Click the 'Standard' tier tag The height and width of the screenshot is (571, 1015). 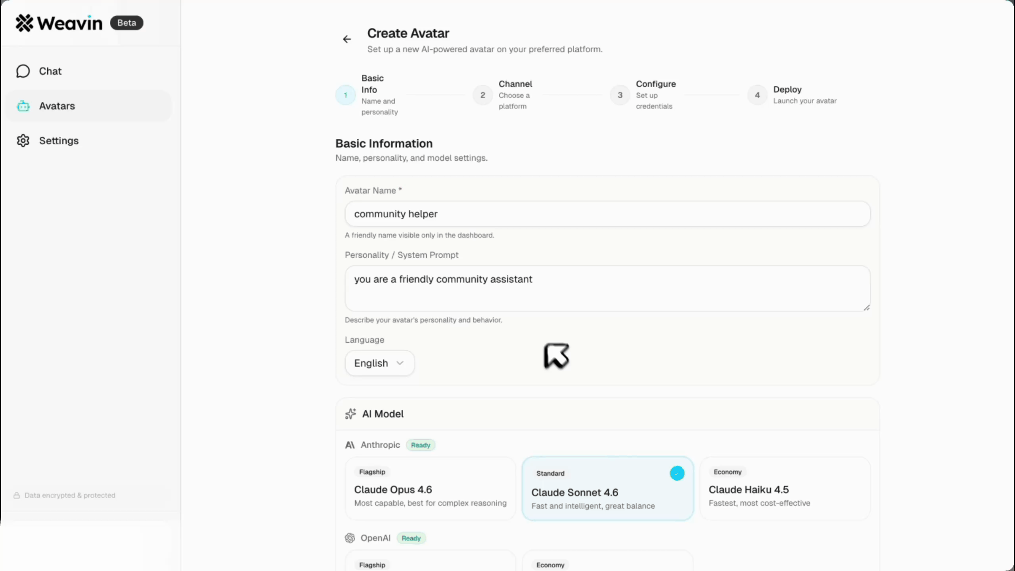(x=550, y=473)
